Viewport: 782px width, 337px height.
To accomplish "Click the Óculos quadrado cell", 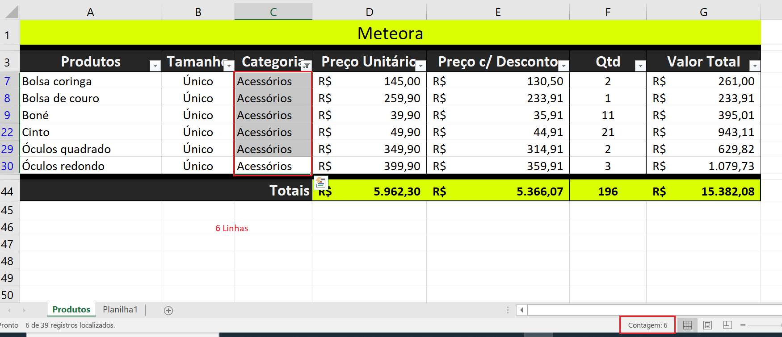I will point(90,149).
